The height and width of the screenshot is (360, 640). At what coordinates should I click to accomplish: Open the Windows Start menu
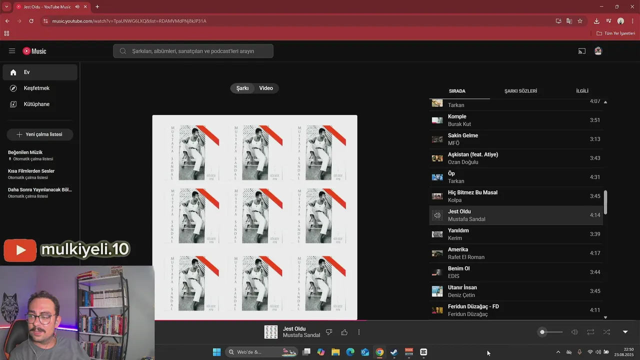[216, 352]
